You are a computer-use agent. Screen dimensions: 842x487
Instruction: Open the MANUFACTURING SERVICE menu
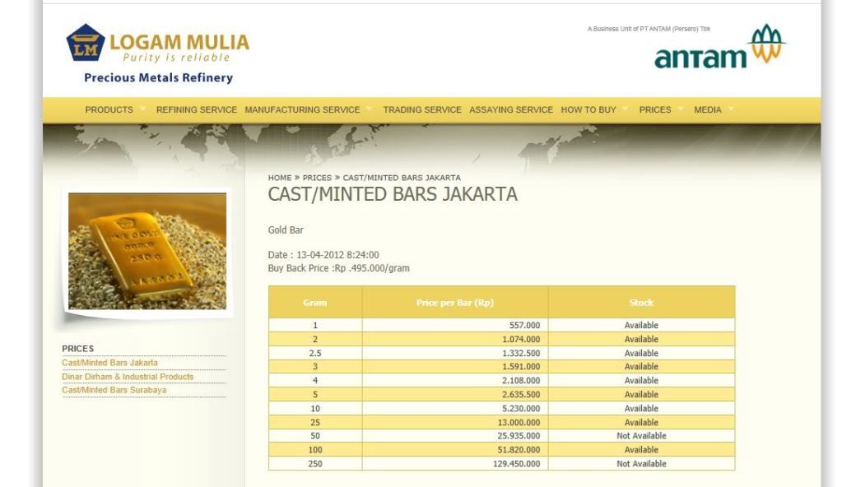[302, 109]
